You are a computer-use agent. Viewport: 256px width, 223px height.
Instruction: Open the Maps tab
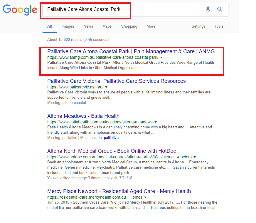tap(107, 26)
